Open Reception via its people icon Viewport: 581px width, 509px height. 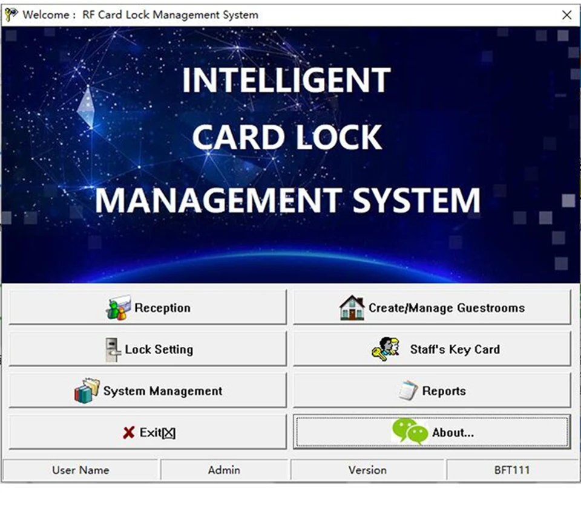point(118,308)
